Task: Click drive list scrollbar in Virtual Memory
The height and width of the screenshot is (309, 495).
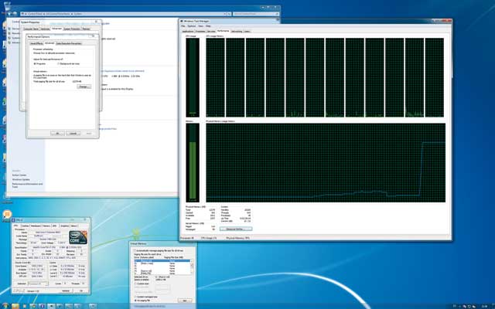Action: coord(192,267)
